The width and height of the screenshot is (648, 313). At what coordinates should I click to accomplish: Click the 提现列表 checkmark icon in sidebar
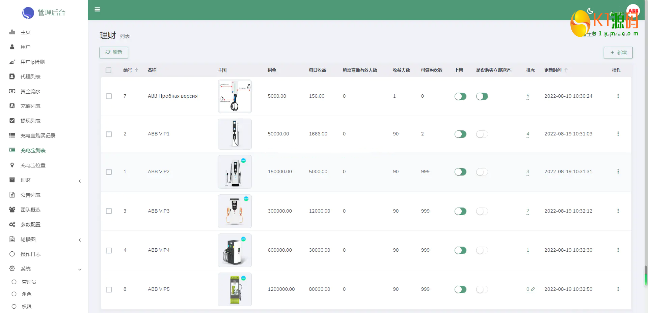12,121
